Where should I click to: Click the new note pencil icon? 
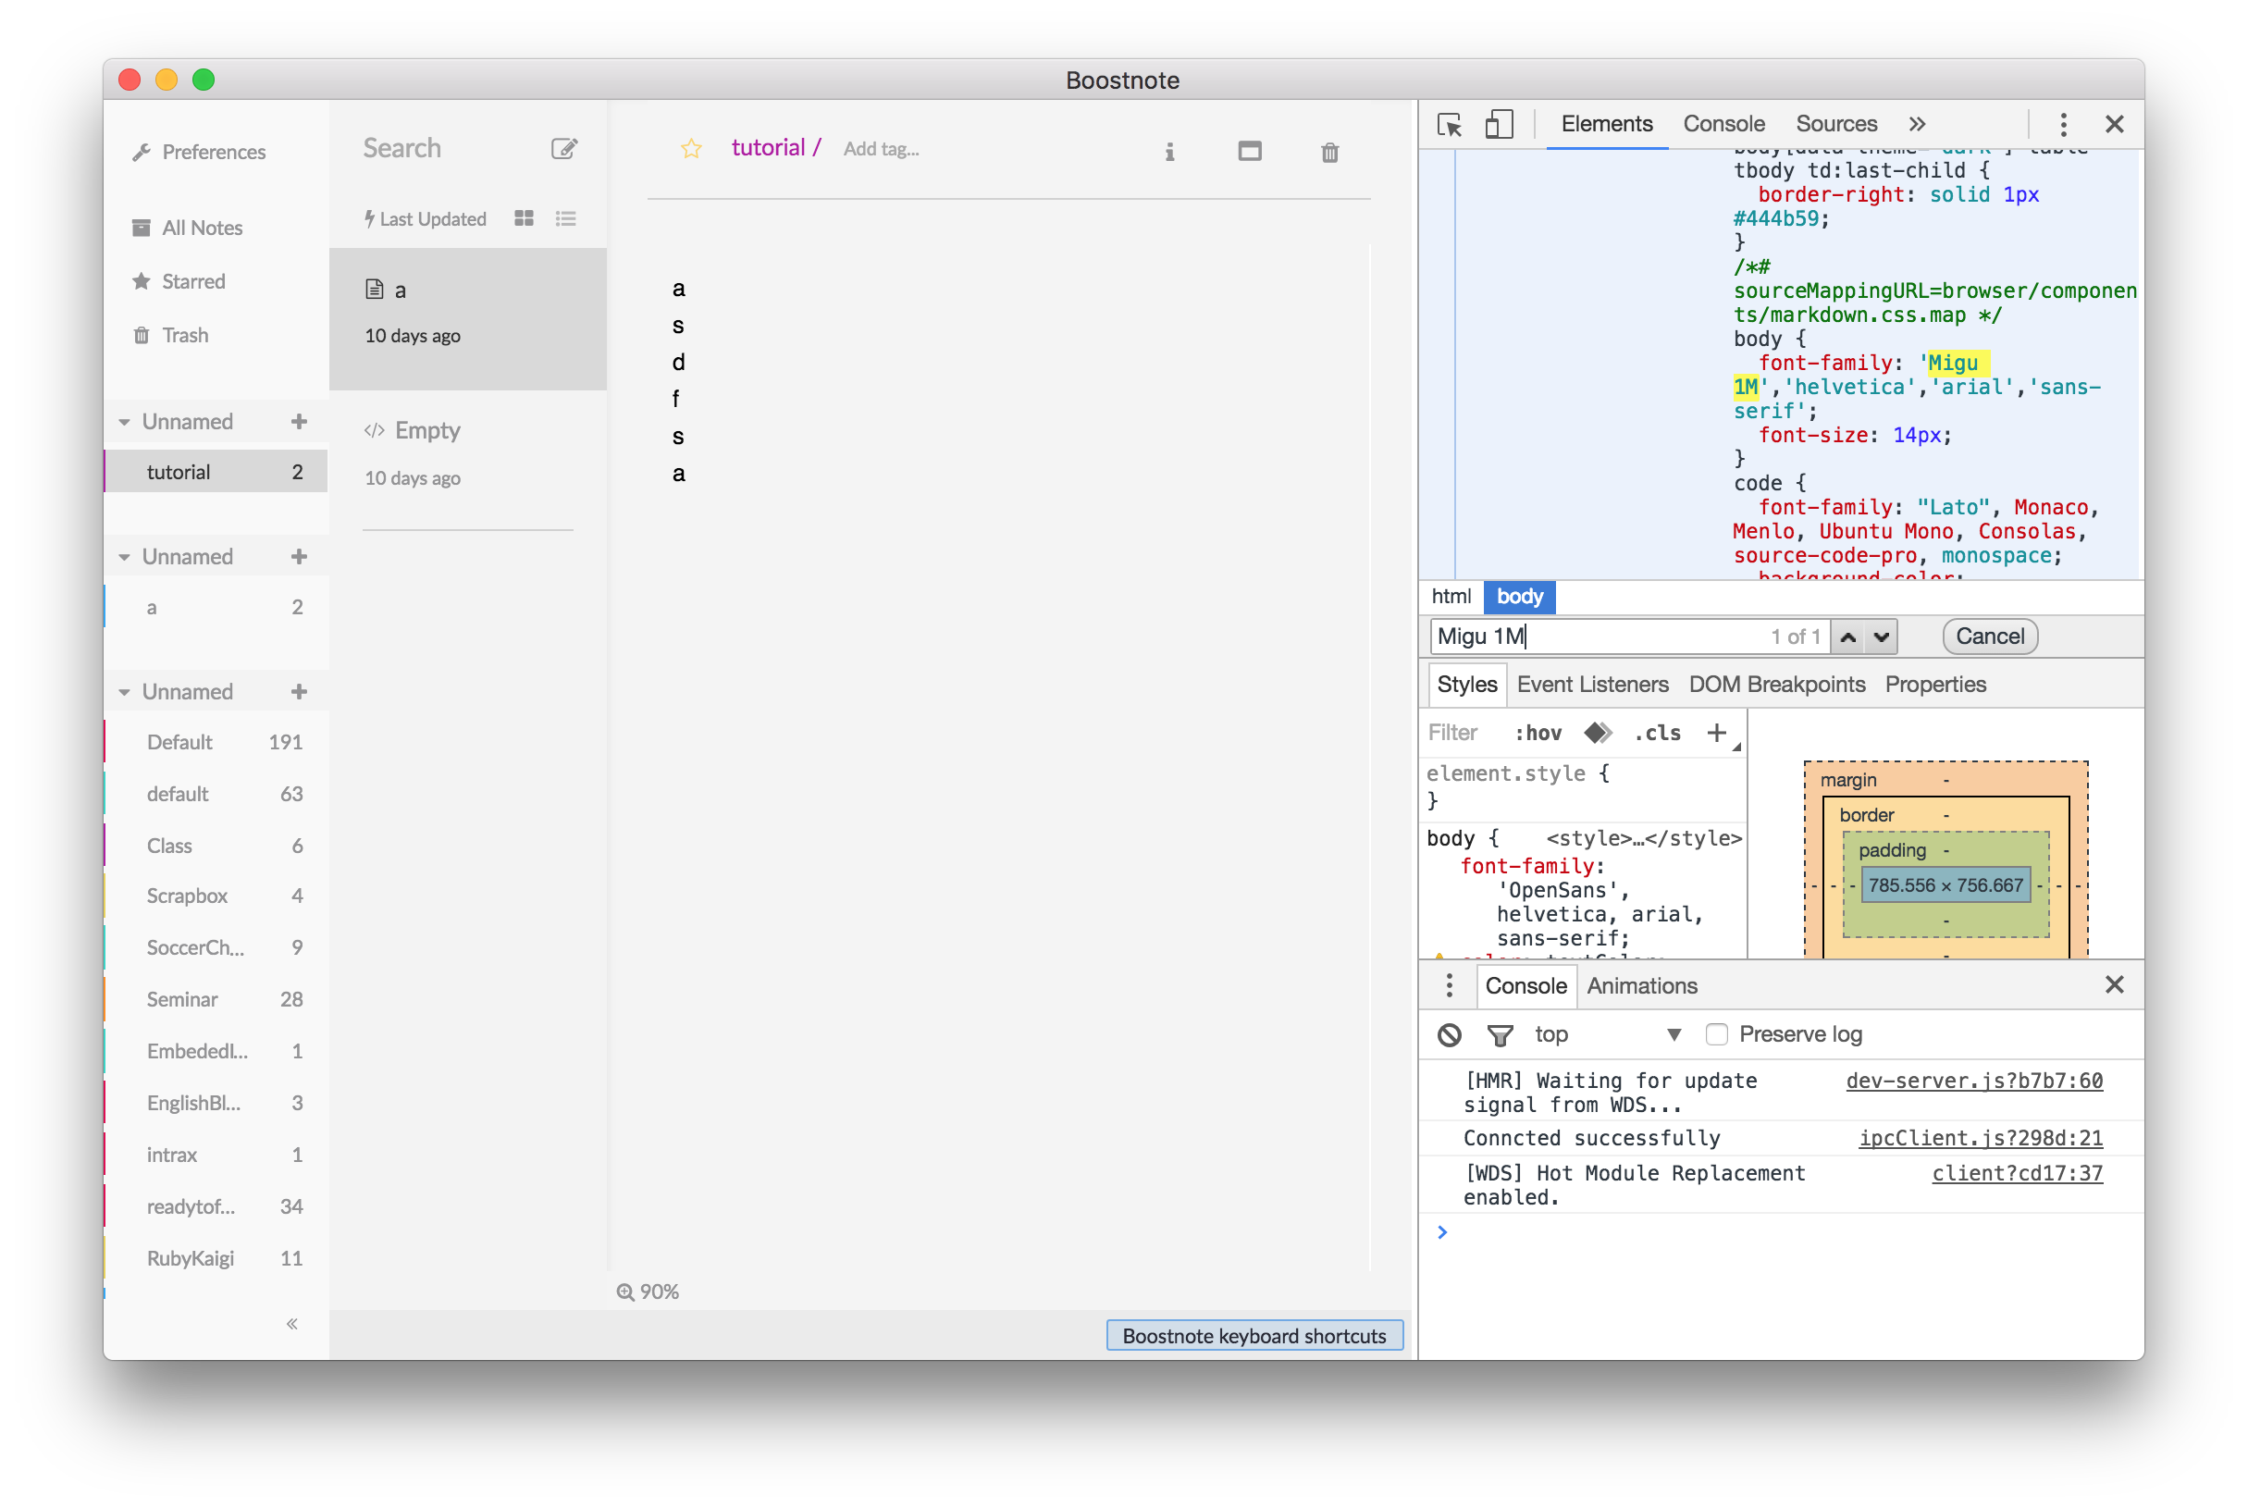coord(563,148)
